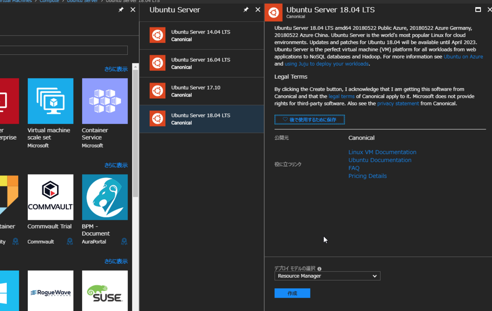Open the Pricing Details link
The height and width of the screenshot is (311, 492).
coord(368,176)
